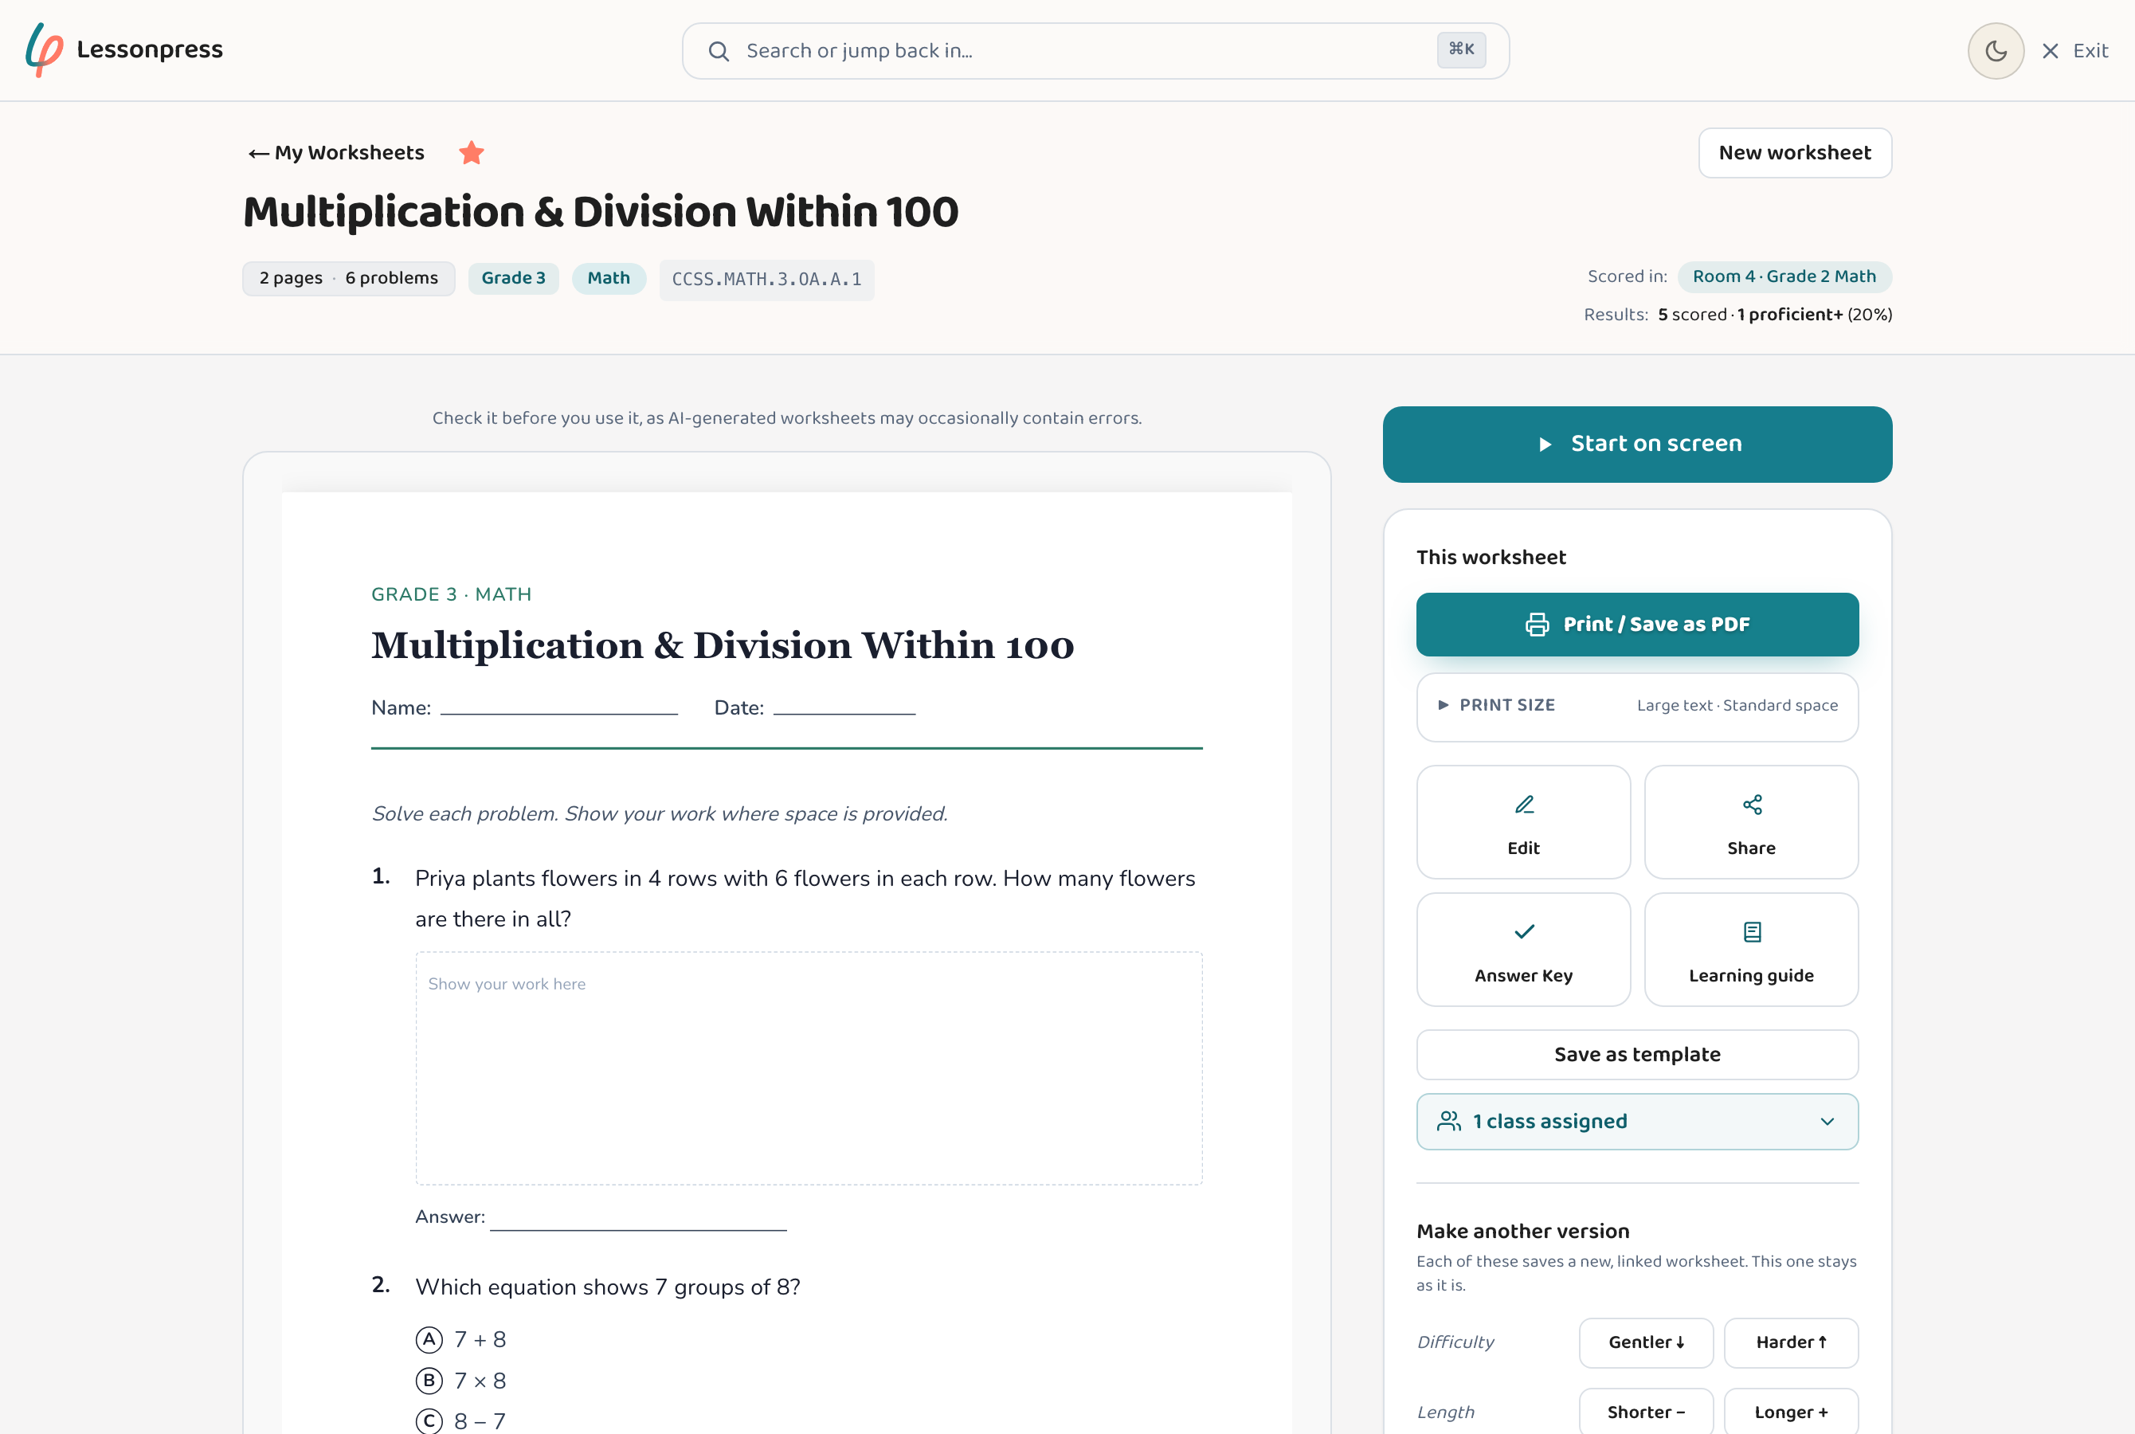The image size is (2135, 1434).
Task: Click the Exit X icon
Action: pos(2050,51)
